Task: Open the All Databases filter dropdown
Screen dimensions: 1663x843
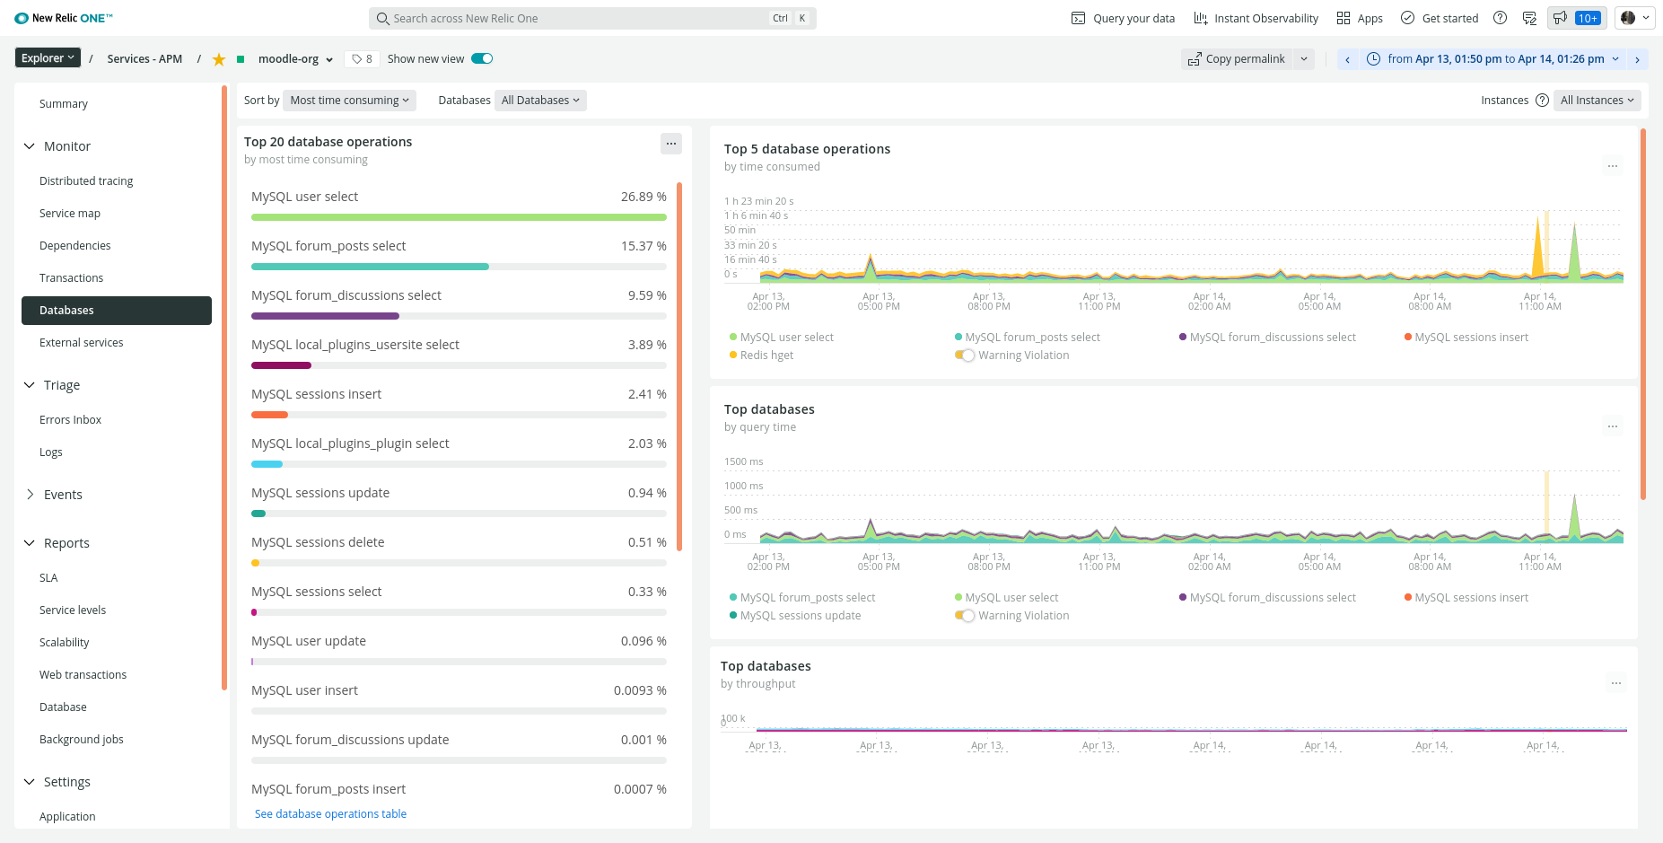Action: click(540, 101)
